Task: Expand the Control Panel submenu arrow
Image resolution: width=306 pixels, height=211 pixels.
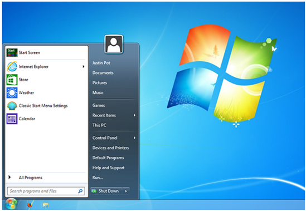Action: pos(134,138)
